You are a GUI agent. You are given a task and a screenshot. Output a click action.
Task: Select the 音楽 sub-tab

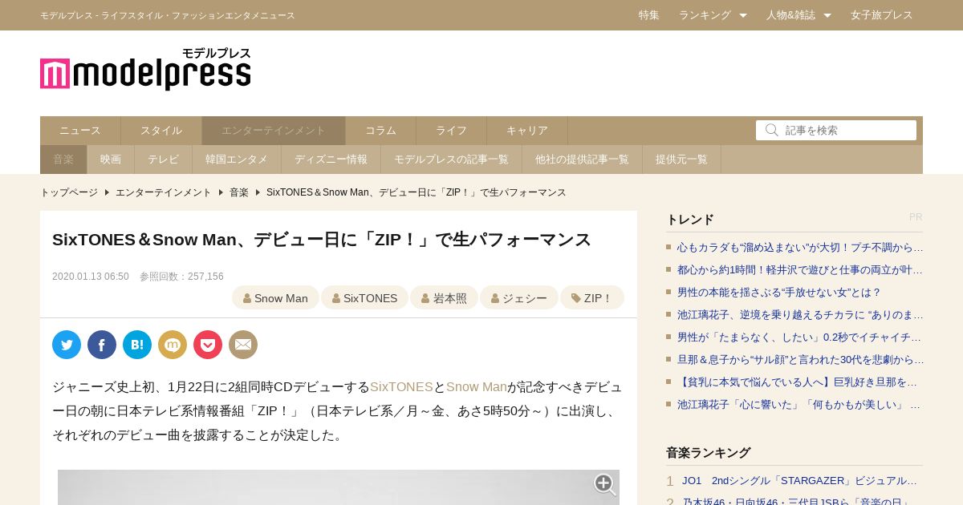pyautogui.click(x=63, y=160)
